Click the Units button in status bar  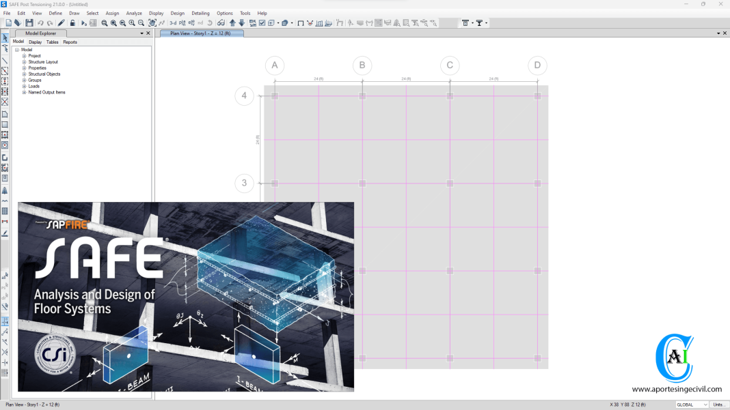click(x=718, y=405)
